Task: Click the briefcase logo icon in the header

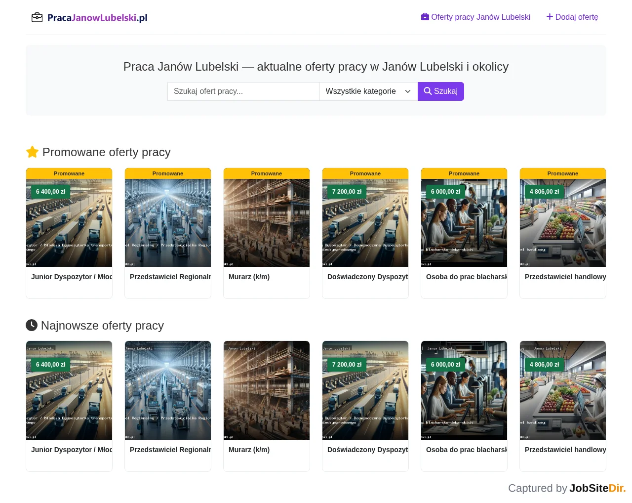Action: pyautogui.click(x=37, y=18)
